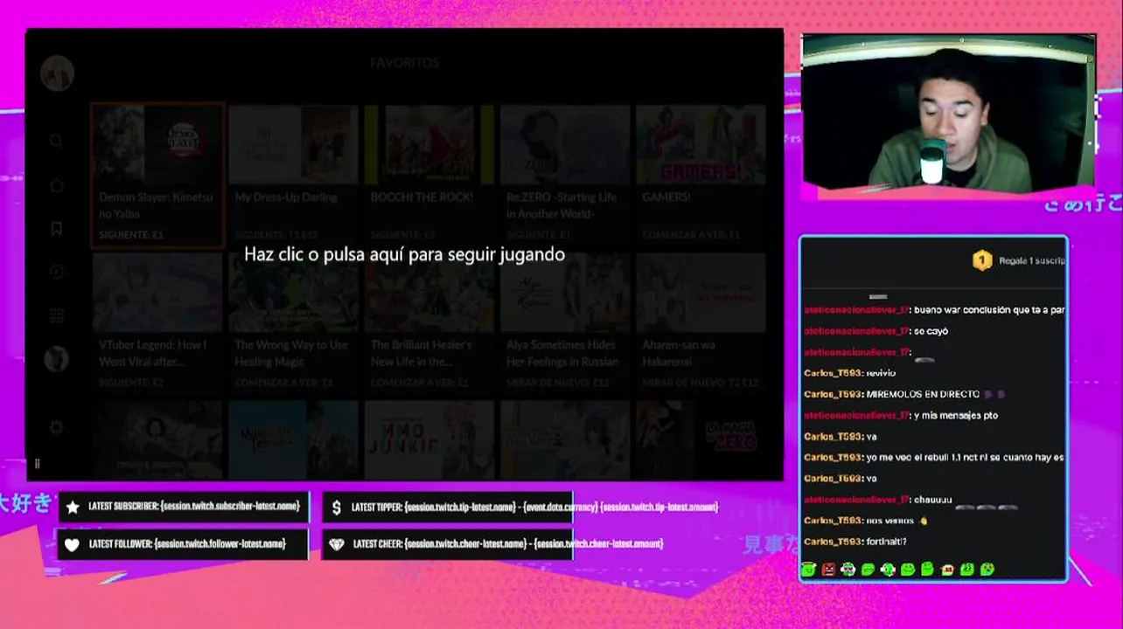Click chat message "nos vemos"
The image size is (1123, 629).
890,521
